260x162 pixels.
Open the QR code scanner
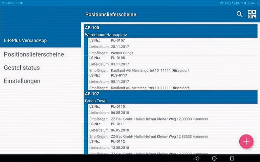(252, 14)
